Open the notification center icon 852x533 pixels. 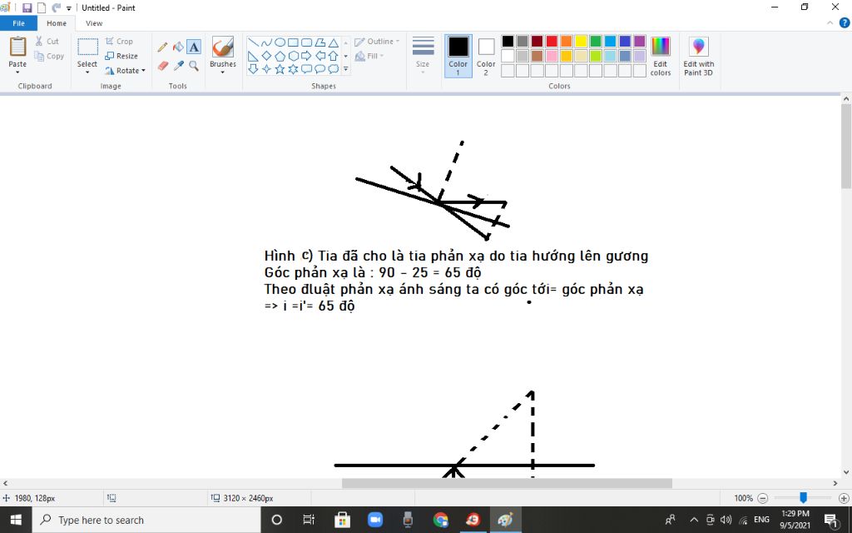830,520
